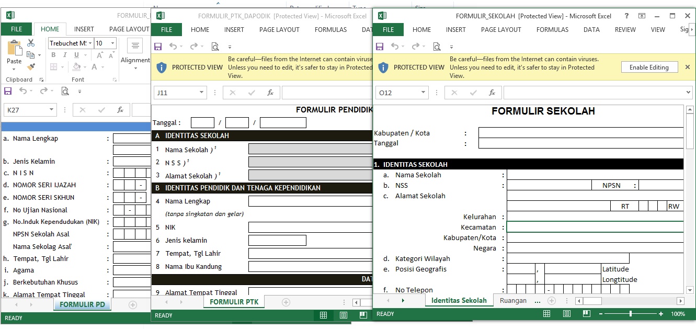This screenshot has width=696, height=329.
Task: Toggle Underline formatting
Action: [x=77, y=55]
